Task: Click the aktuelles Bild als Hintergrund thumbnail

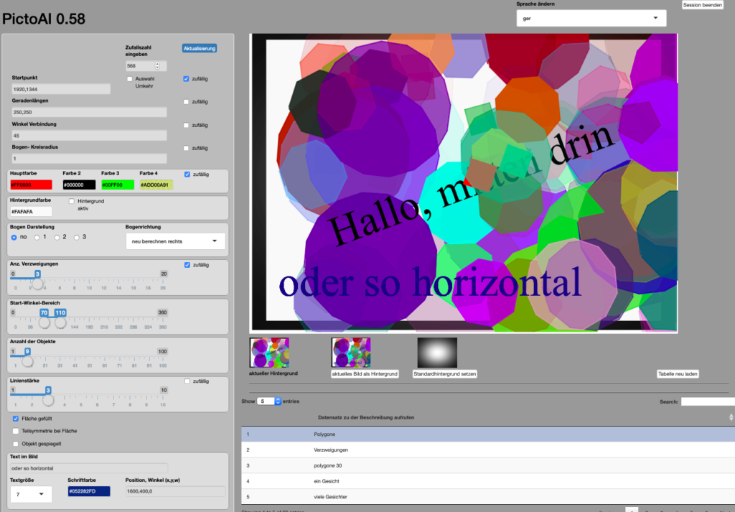Action: 350,353
